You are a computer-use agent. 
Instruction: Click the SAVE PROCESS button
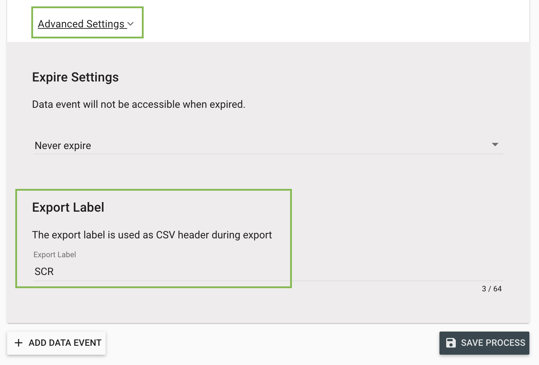(x=484, y=343)
